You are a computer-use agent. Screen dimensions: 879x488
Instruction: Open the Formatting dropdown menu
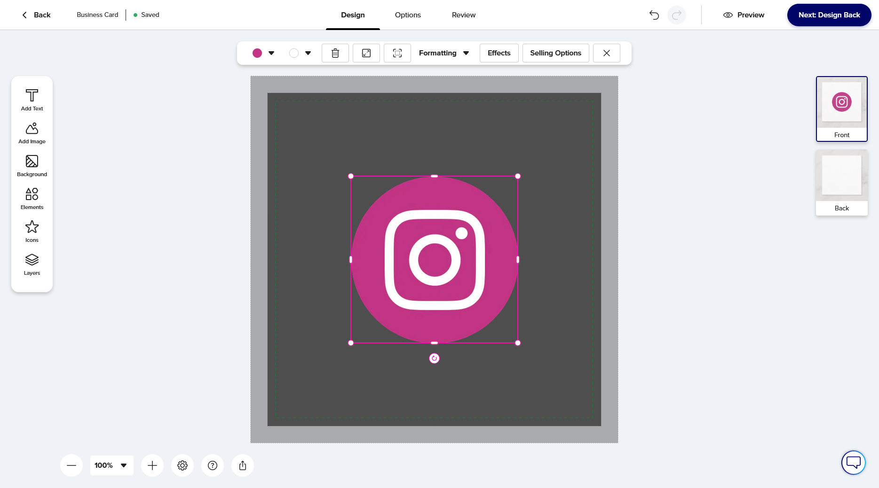444,53
